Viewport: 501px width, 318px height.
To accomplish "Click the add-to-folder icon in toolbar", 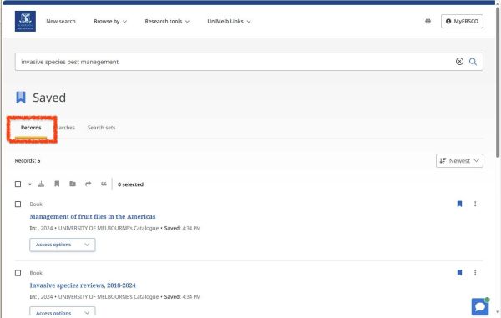I will pyautogui.click(x=73, y=184).
